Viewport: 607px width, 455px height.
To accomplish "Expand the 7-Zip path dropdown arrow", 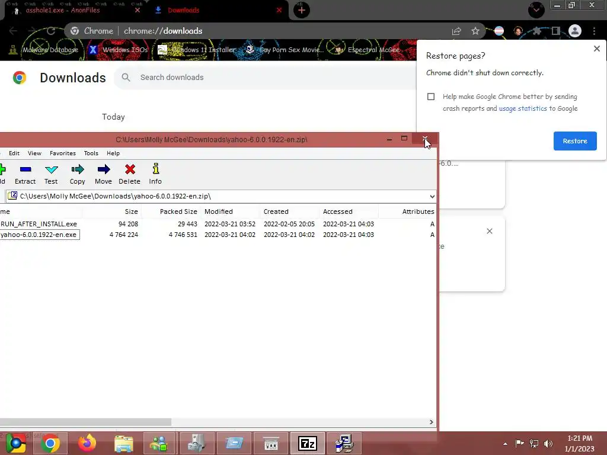I will click(x=432, y=196).
